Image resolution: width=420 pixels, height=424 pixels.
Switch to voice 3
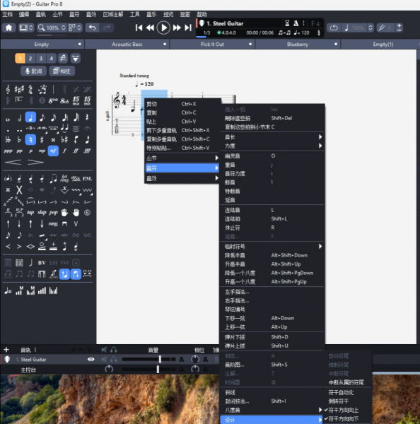pos(41,58)
